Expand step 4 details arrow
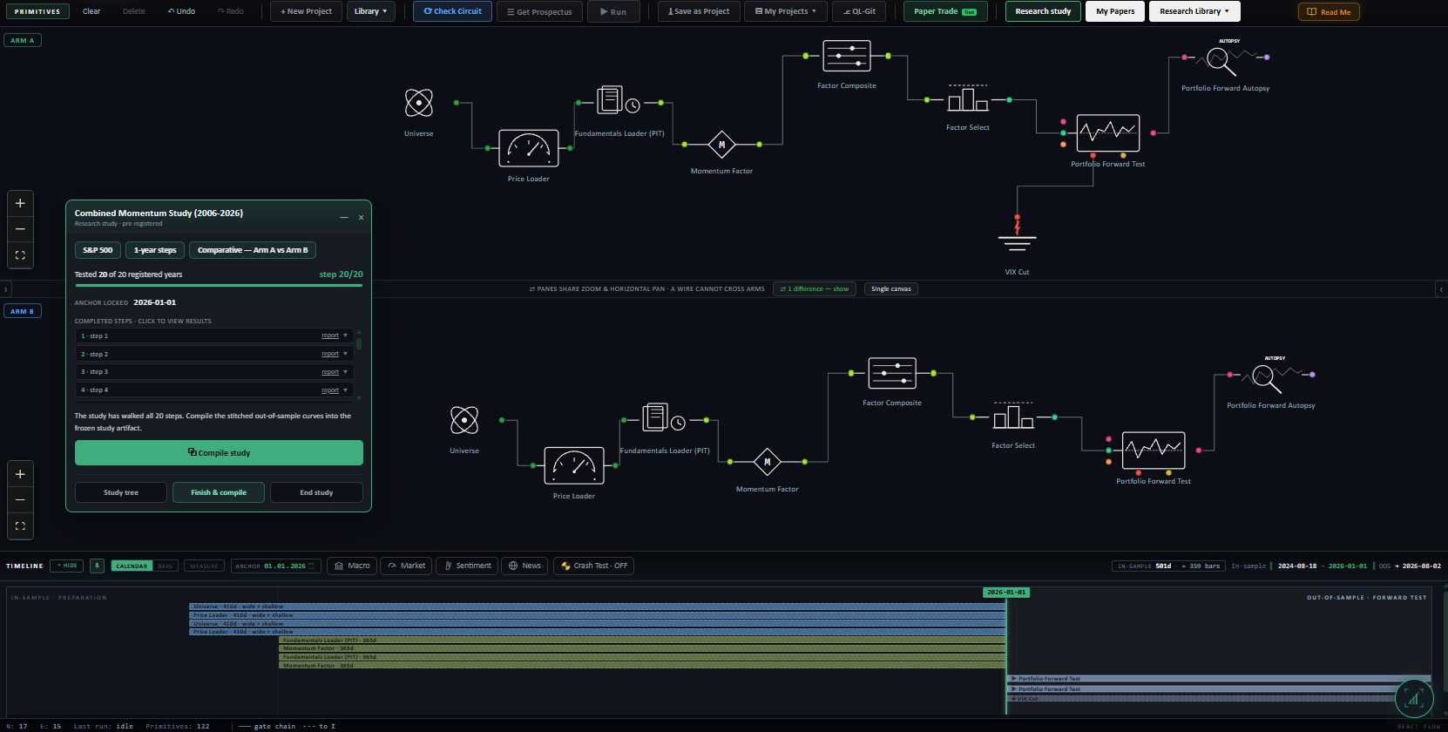The image size is (1448, 732). pos(345,390)
